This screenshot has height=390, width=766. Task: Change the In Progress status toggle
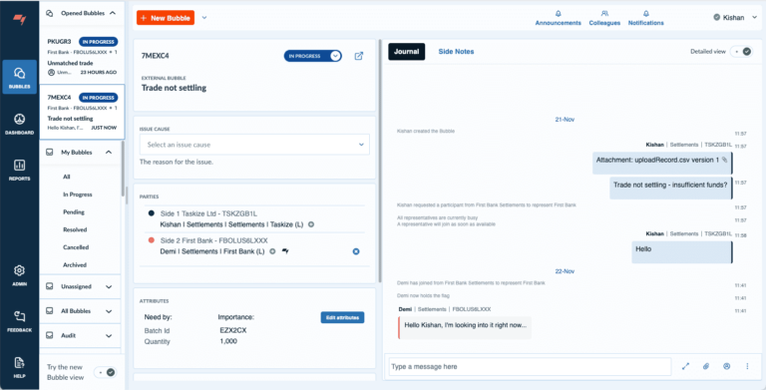click(312, 56)
